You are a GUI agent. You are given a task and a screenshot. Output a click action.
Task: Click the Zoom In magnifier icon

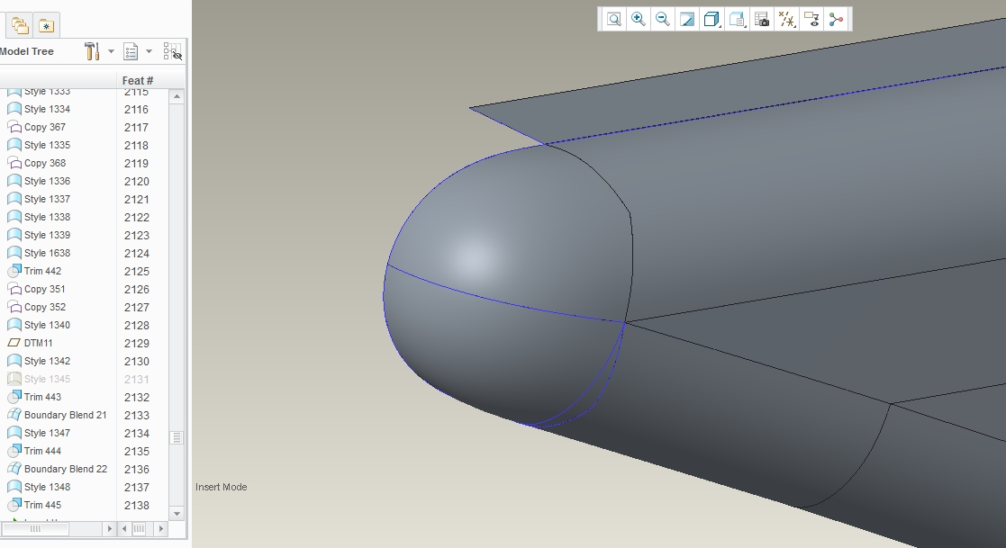[x=639, y=19]
